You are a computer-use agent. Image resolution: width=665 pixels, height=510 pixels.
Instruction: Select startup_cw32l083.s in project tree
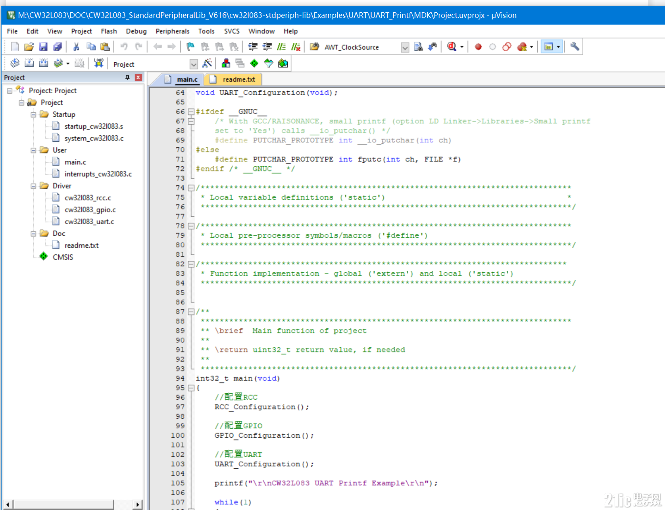tap(94, 126)
